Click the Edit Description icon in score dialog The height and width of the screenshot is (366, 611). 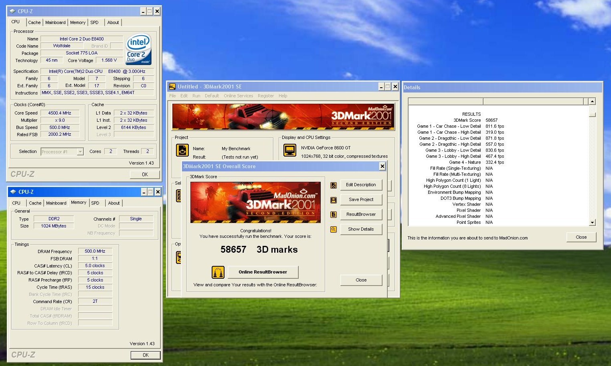click(333, 185)
